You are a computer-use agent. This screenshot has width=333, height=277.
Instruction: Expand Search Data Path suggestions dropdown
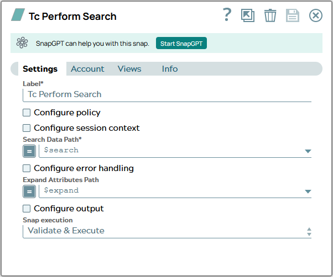308,151
